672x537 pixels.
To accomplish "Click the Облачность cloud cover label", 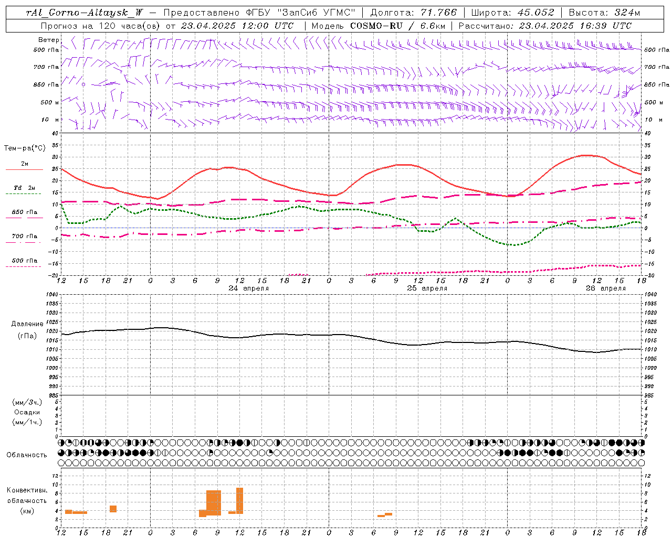I will pos(27,455).
